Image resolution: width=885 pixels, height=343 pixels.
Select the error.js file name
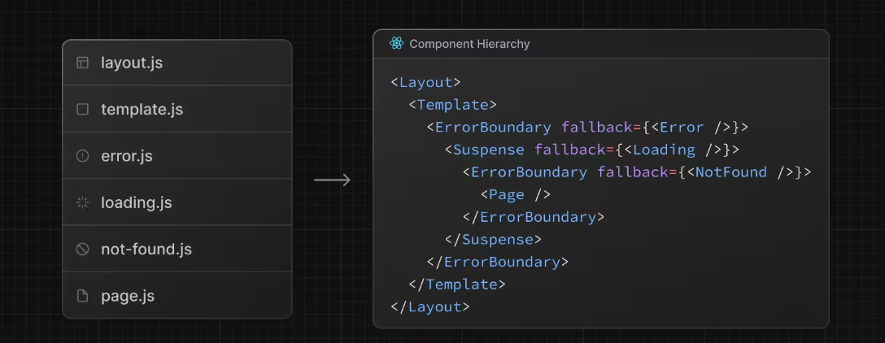(126, 156)
